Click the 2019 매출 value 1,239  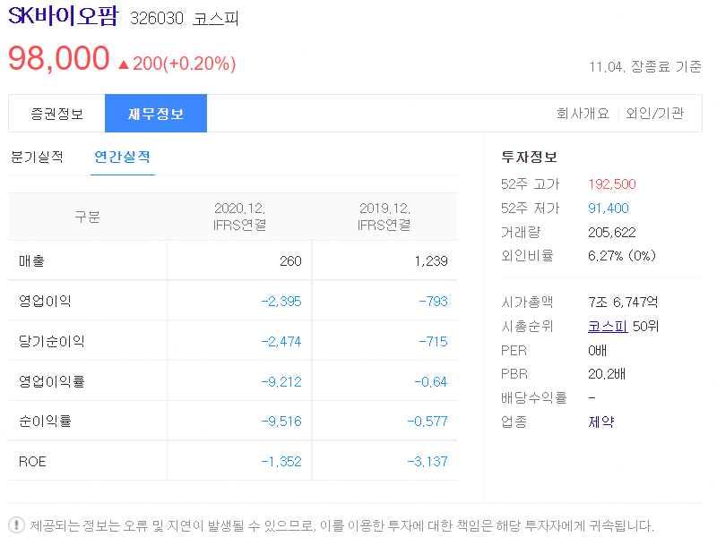click(431, 261)
